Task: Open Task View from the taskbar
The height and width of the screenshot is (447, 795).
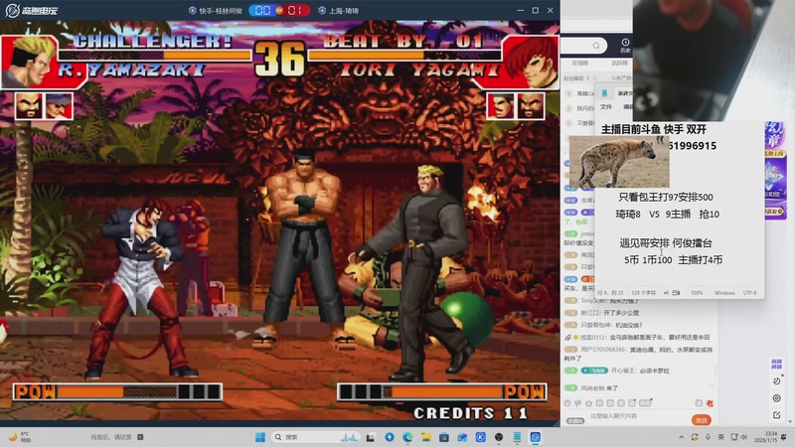Action: point(371,437)
